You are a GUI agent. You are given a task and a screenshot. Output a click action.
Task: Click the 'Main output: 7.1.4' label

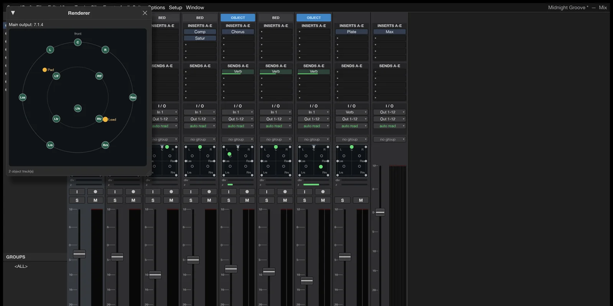click(x=26, y=24)
